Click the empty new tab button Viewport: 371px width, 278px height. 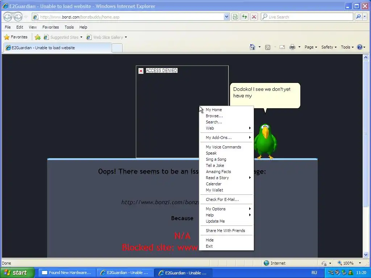[x=117, y=48]
